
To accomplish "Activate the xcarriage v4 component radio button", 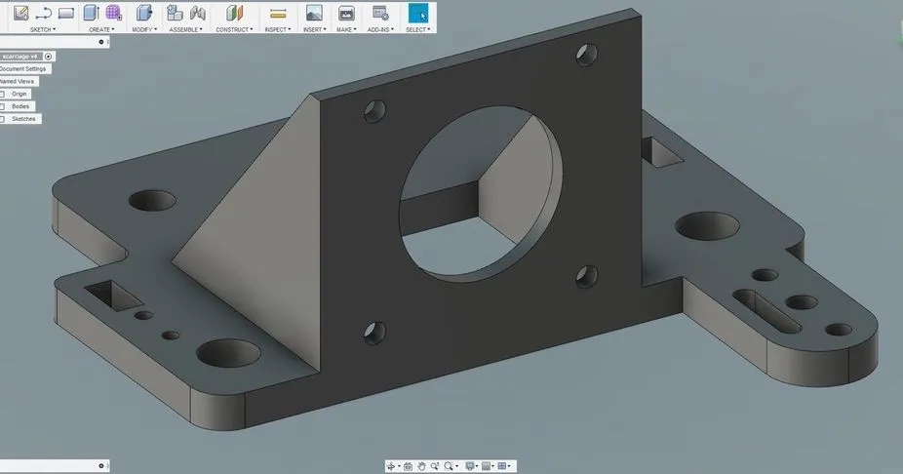I will (x=49, y=57).
